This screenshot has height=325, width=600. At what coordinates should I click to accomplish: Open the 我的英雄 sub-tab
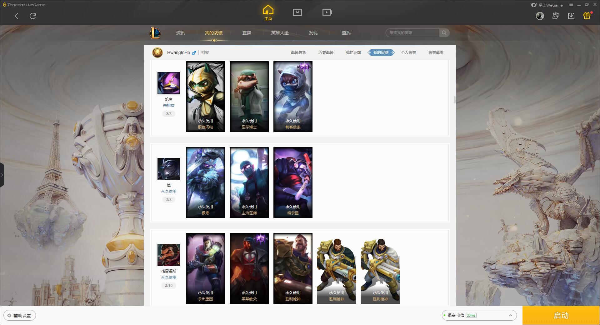click(x=353, y=52)
